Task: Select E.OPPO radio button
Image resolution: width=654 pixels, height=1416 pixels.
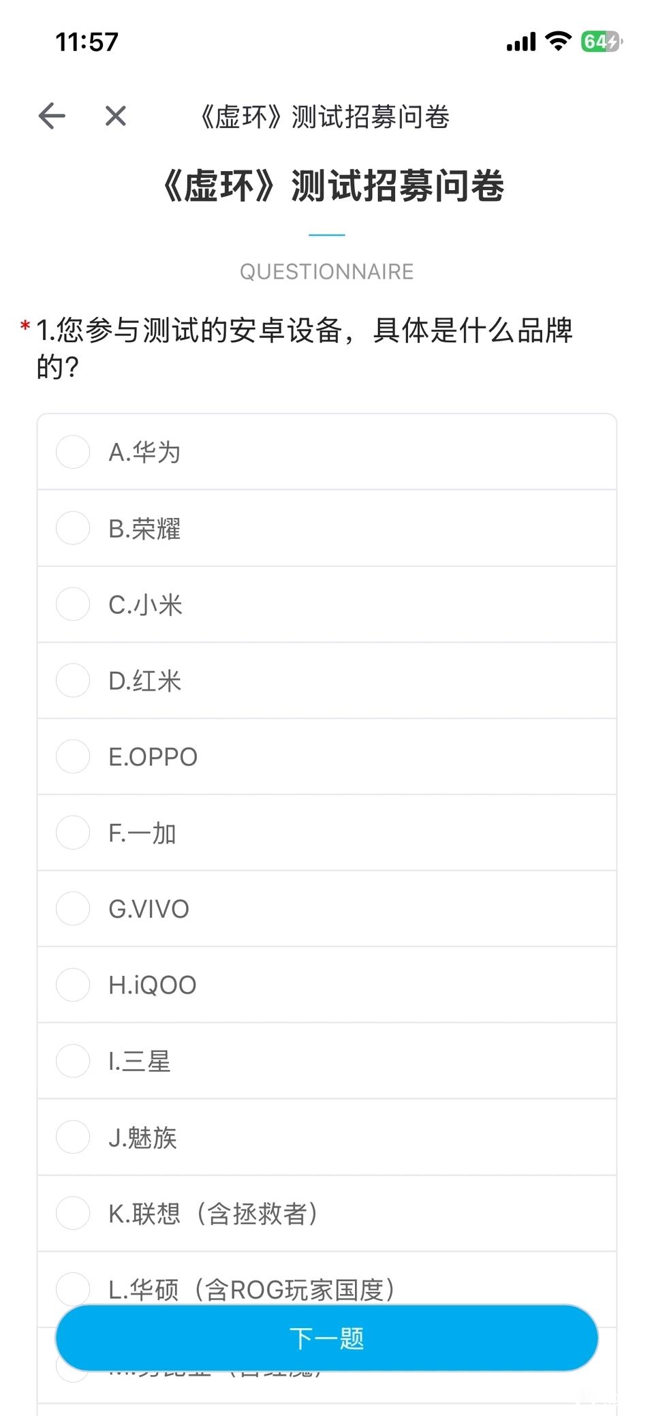Action: coord(73,756)
